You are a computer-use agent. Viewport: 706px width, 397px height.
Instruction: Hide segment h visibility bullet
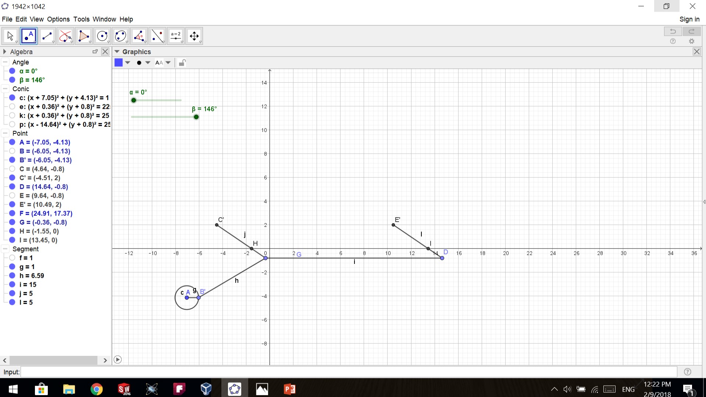point(12,276)
